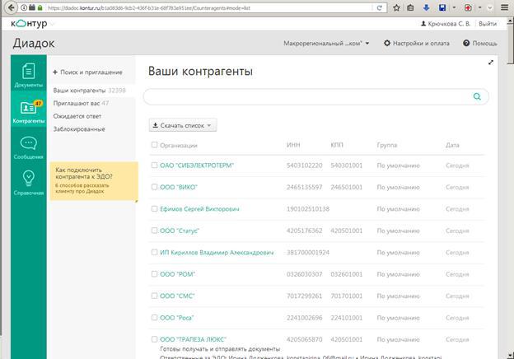Click the green padlock security icon

[x=40, y=7]
